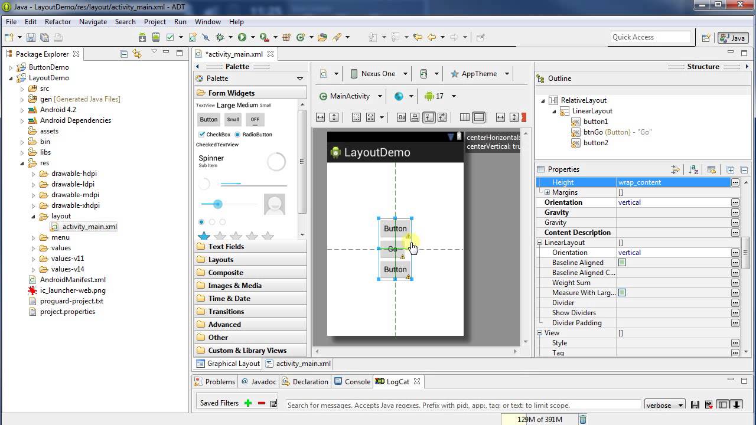This screenshot has height=425, width=756.
Task: Open the Android Virtual Device Manager
Action: (156, 37)
